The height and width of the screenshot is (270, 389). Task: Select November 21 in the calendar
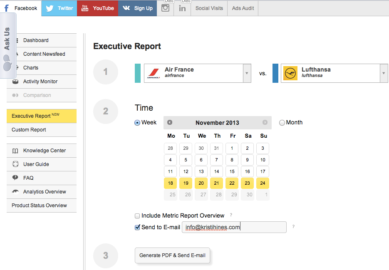[x=217, y=183]
